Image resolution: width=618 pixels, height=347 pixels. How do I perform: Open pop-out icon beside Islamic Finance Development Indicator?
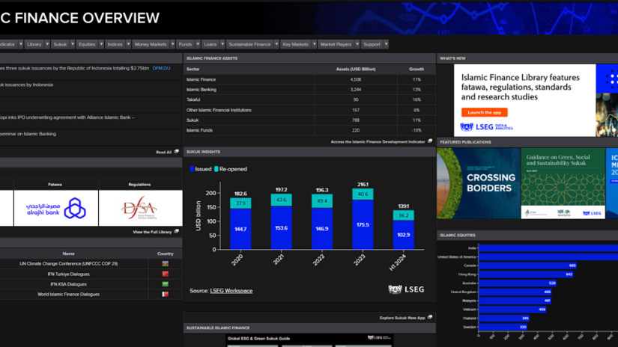tap(430, 141)
